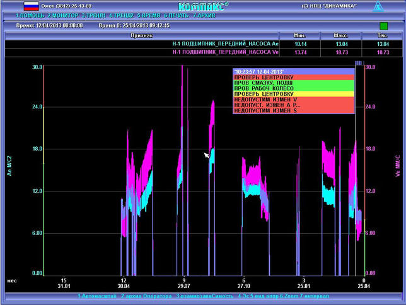Click the green status indicator square

[x=383, y=26]
